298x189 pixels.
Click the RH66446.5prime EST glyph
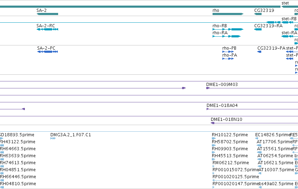pos(2,180)
